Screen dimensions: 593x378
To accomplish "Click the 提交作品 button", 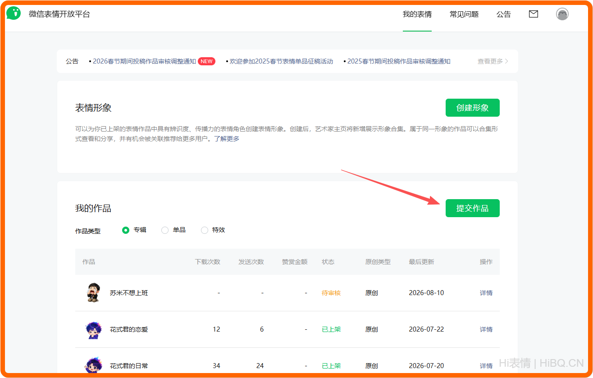I will (473, 208).
